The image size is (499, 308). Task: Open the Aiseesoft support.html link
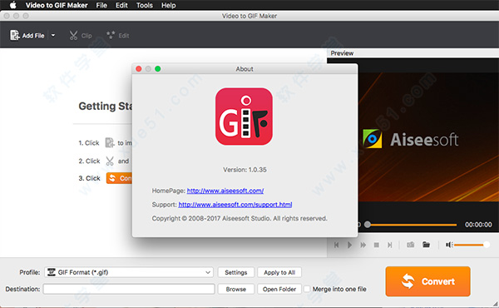coord(235,205)
